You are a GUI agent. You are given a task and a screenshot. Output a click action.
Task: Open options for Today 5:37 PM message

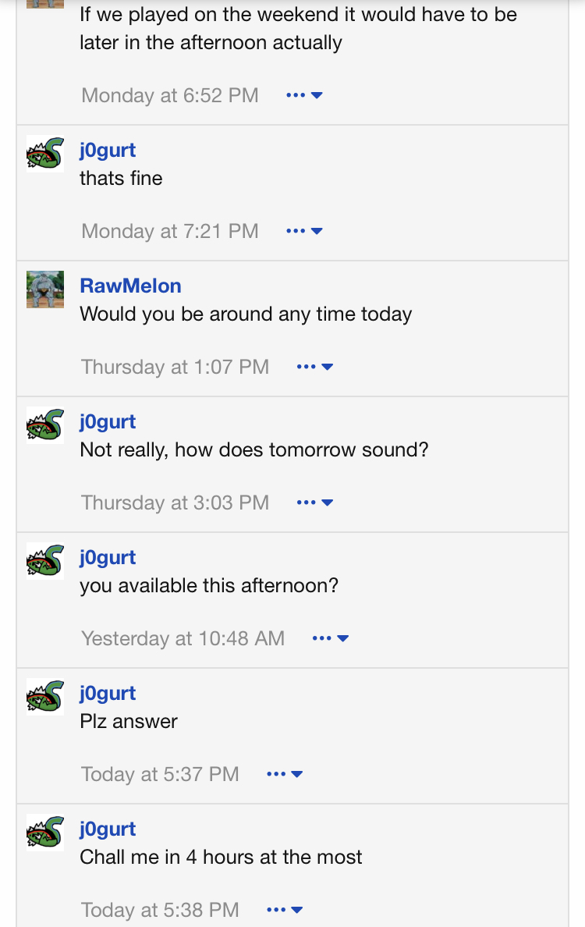click(x=285, y=774)
